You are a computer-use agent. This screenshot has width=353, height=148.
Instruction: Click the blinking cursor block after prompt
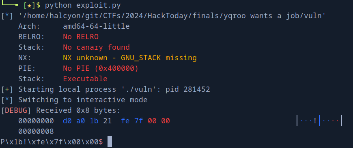pos(110,142)
